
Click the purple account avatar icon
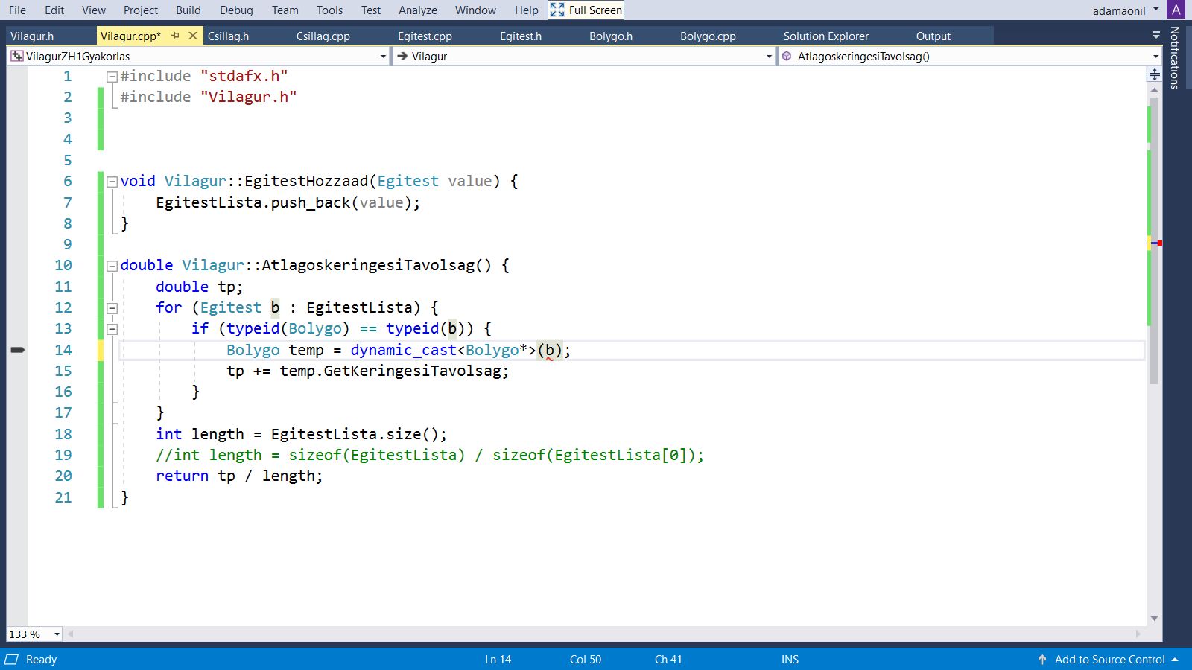[x=1176, y=10]
